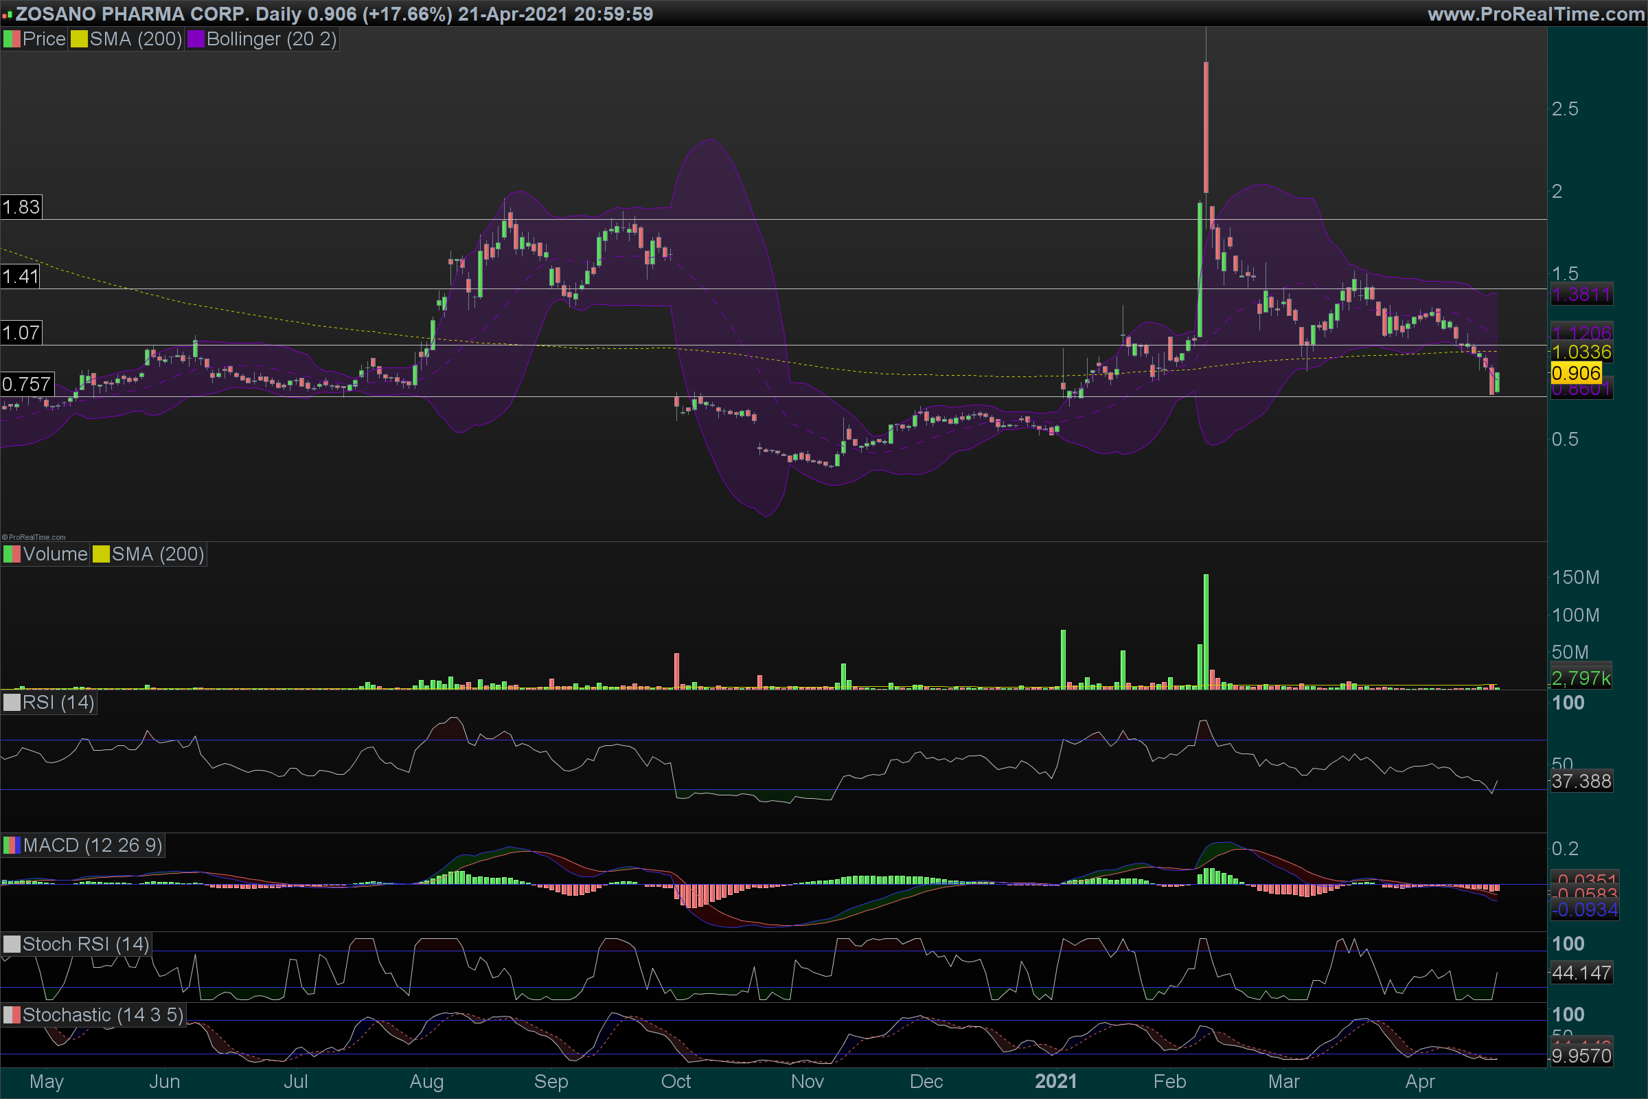Screen dimensions: 1648x1099
Task: Click the Price legend candle icon
Action: (x=12, y=39)
